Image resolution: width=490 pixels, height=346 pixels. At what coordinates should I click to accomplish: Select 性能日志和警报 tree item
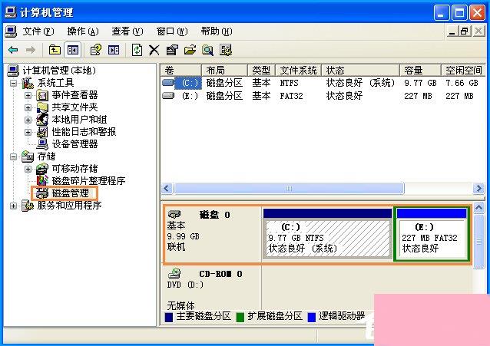pyautogui.click(x=84, y=131)
